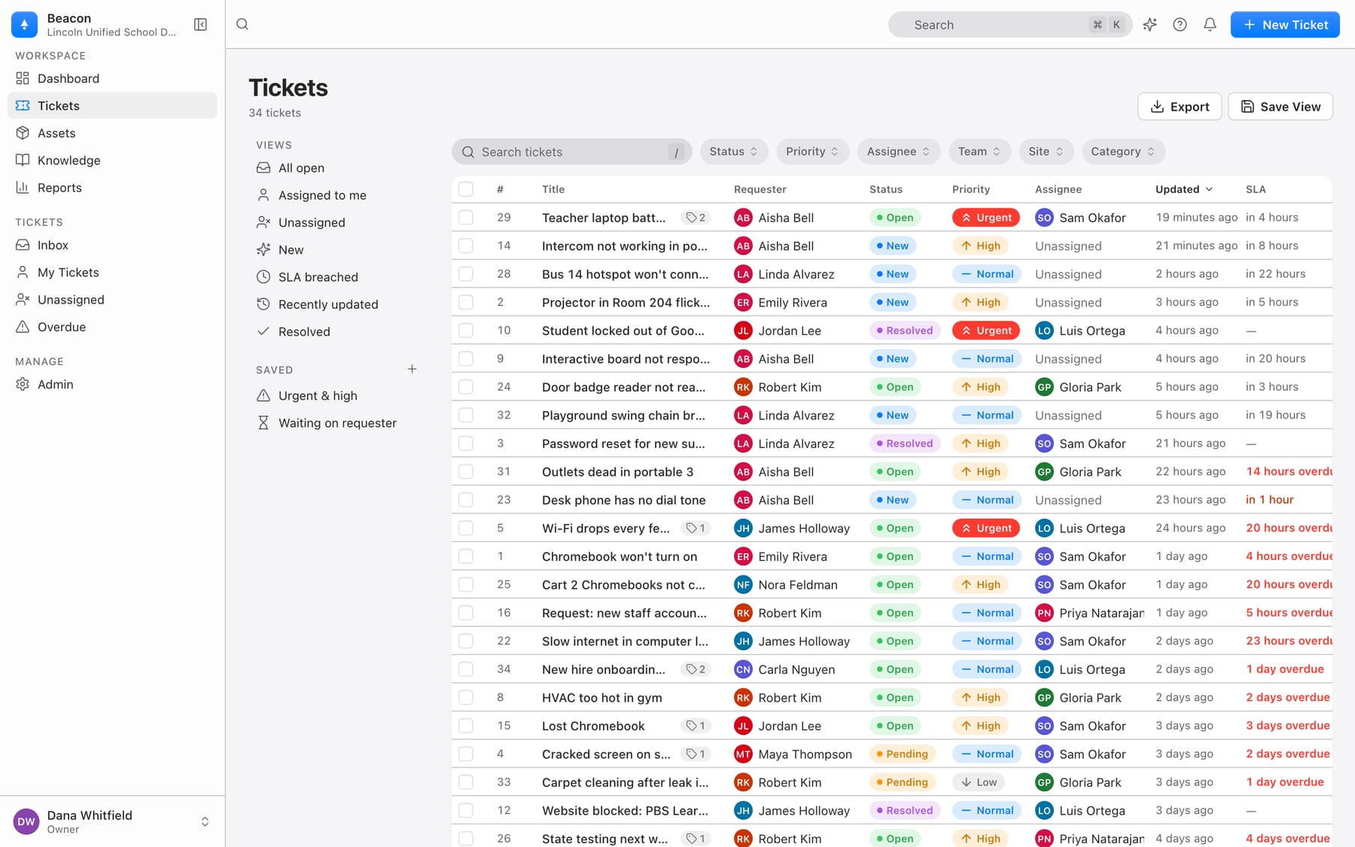
Task: Select checkbox for ticket 14 Intercom
Action: tap(466, 246)
